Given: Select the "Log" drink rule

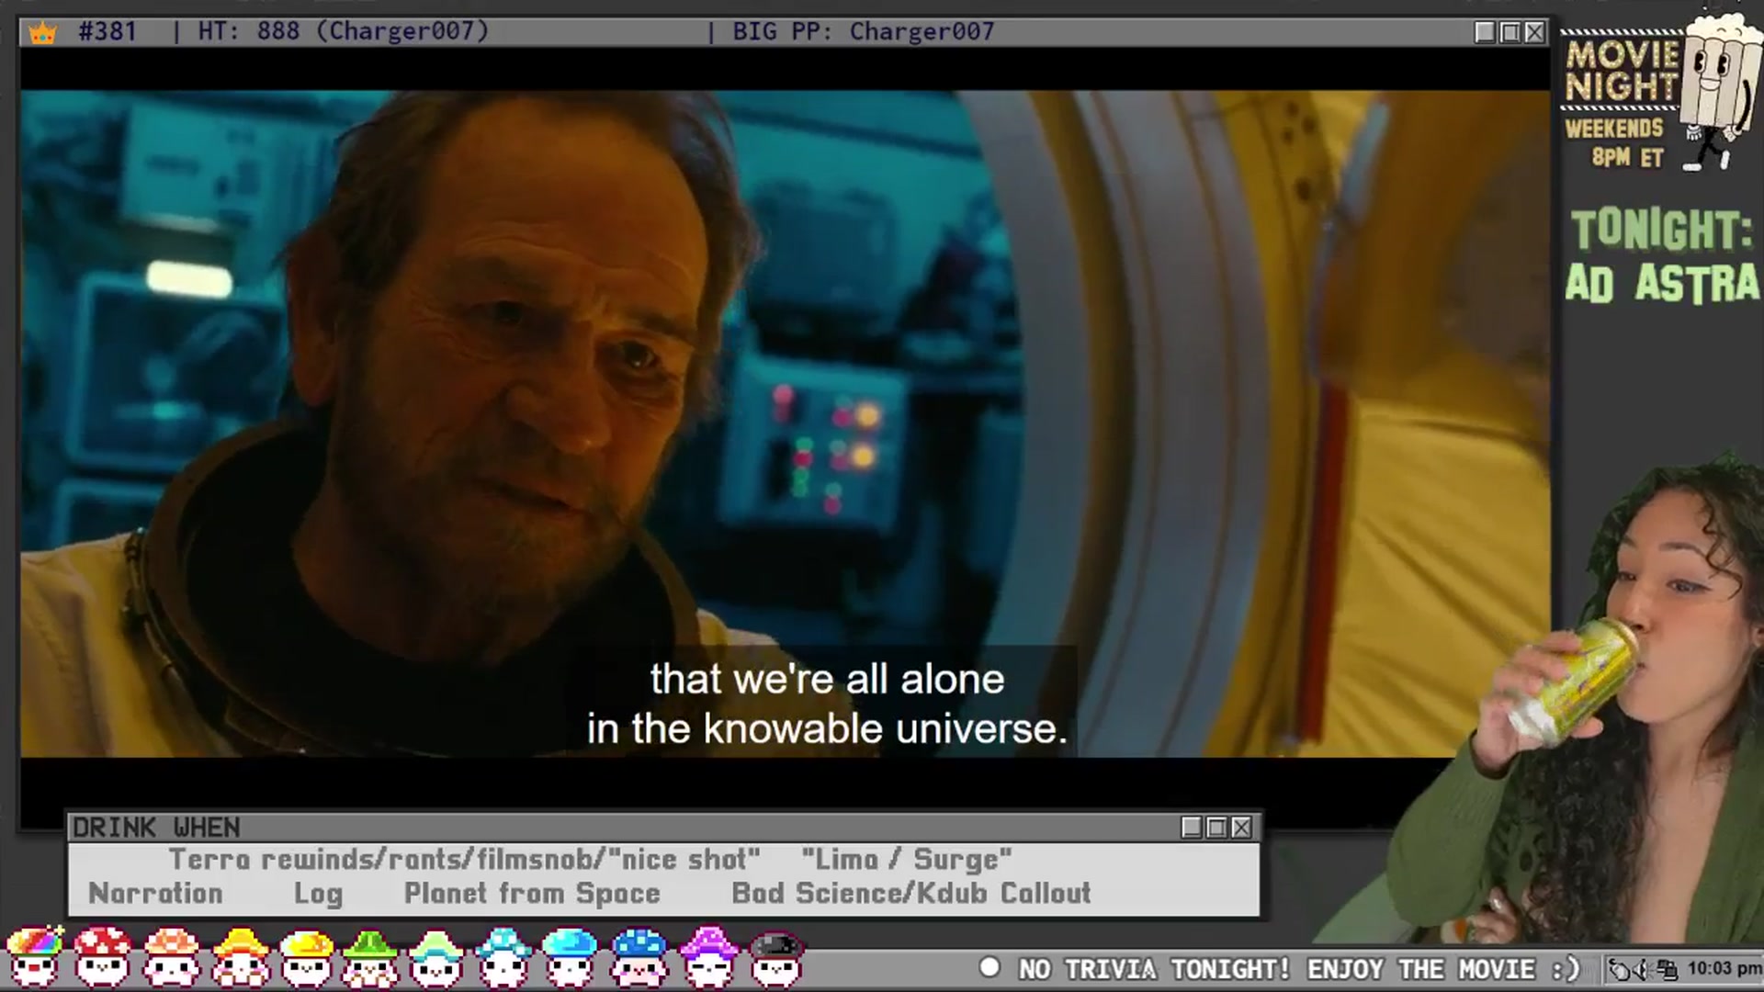Looking at the screenshot, I should (318, 895).
